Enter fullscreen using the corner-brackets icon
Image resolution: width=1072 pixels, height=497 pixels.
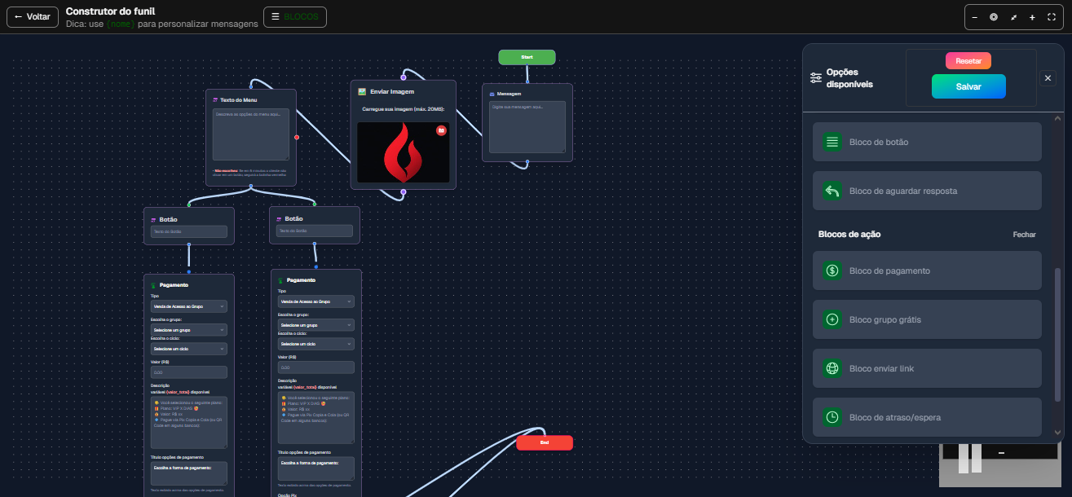(x=1051, y=17)
